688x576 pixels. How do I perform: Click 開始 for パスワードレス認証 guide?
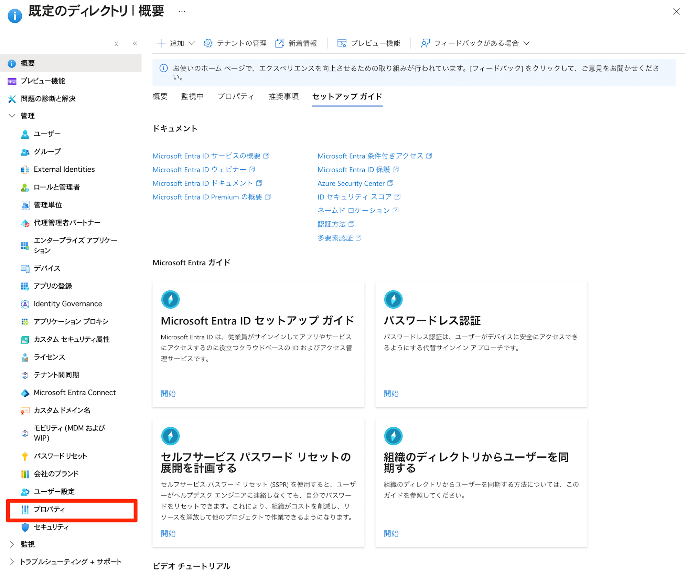point(392,393)
